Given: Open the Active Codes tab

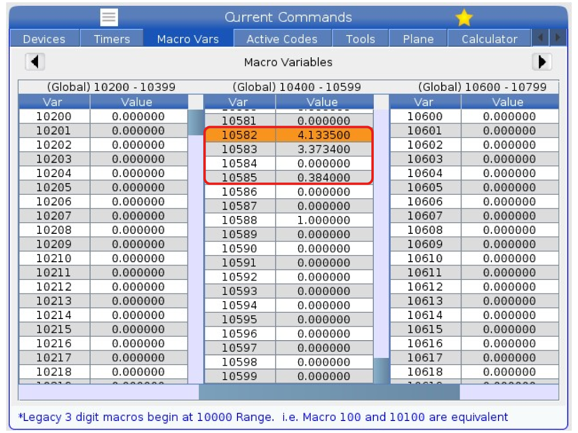Looking at the screenshot, I should click(x=282, y=39).
